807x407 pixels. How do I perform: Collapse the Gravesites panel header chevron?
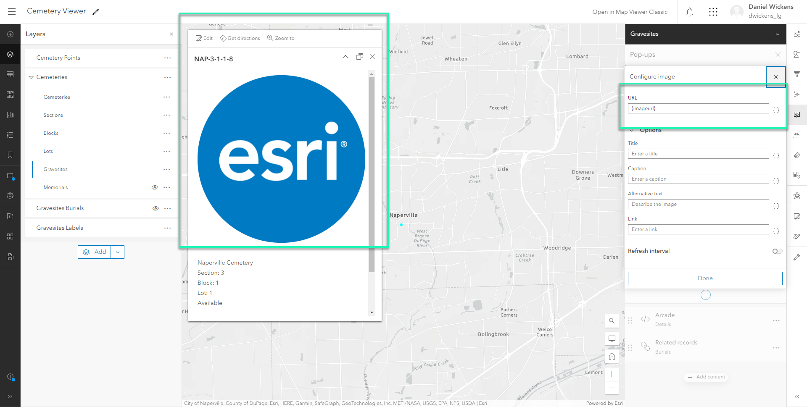tap(778, 34)
